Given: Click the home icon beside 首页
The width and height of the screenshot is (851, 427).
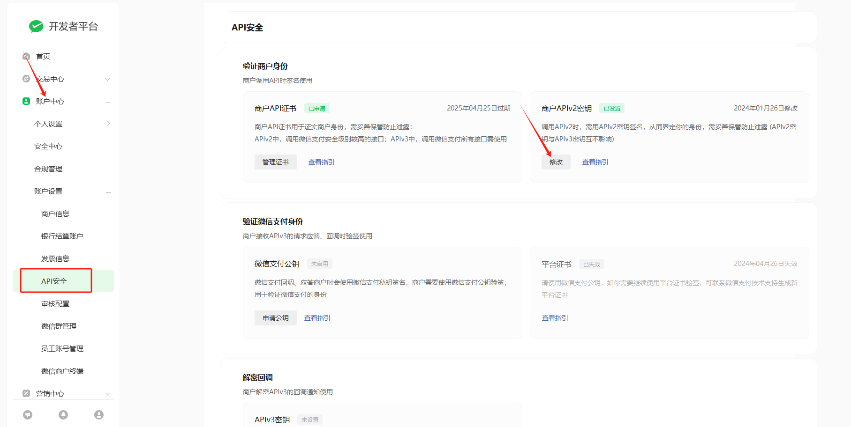Looking at the screenshot, I should coord(26,56).
